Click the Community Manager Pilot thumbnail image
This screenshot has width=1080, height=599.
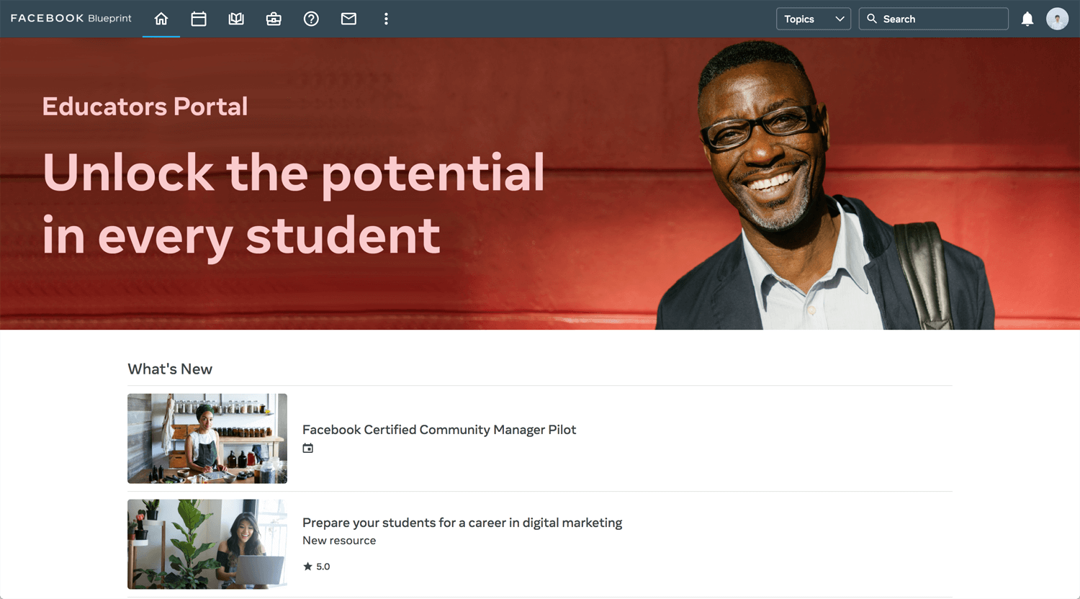coord(207,438)
